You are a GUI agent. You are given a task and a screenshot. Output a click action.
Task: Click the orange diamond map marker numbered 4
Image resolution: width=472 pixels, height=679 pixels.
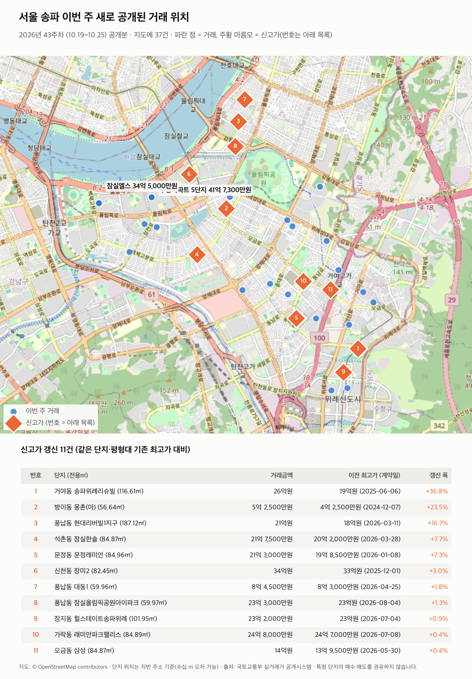coord(197,255)
